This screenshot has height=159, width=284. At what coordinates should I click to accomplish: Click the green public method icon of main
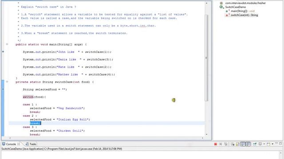point(227,11)
